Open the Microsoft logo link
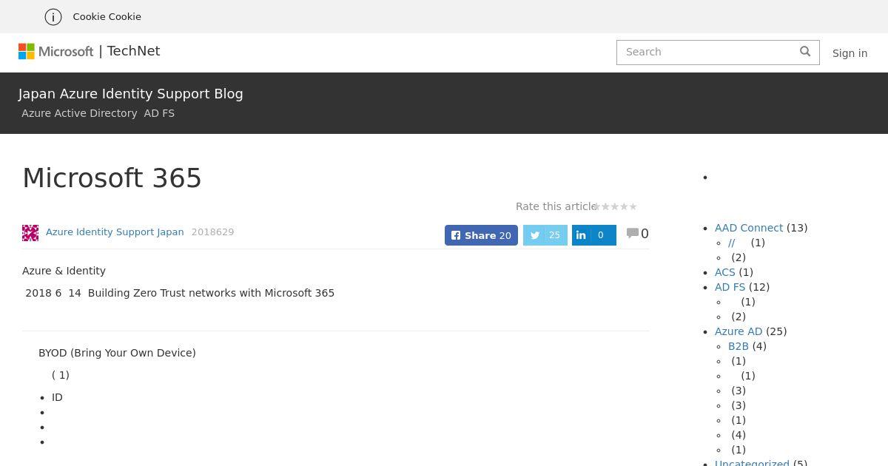Screen dimensions: 888x466 (x=56, y=51)
